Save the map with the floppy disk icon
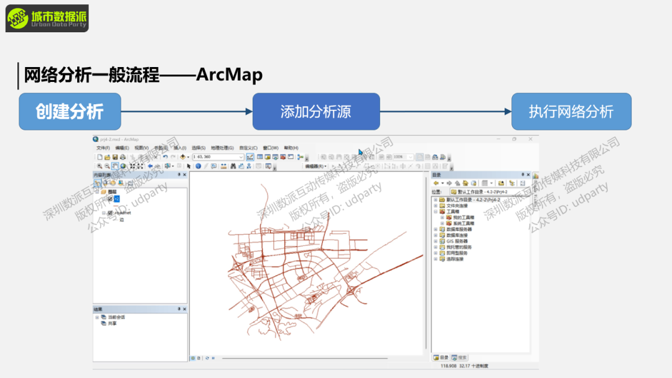This screenshot has height=378, width=672. [x=115, y=157]
